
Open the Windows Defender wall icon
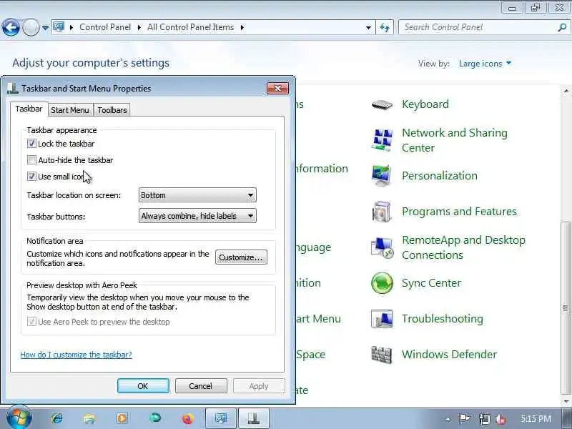point(382,355)
